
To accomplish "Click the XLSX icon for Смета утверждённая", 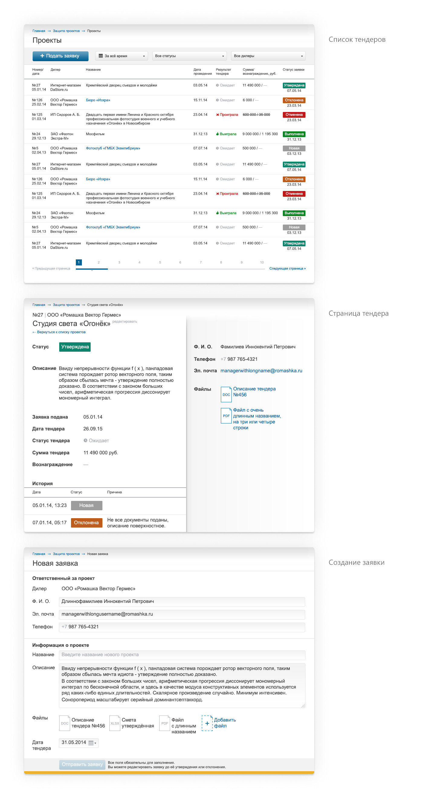I will 115,723.
